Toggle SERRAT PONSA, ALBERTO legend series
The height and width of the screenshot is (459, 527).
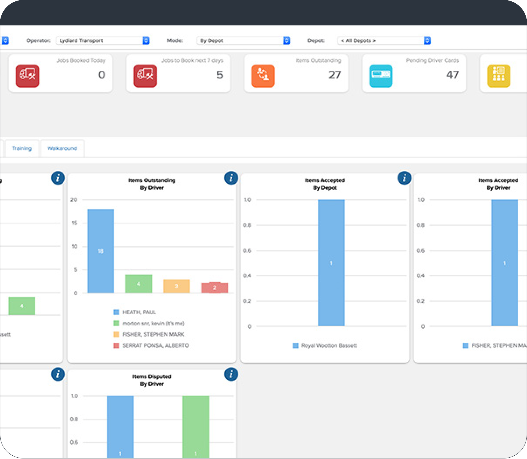click(x=151, y=345)
